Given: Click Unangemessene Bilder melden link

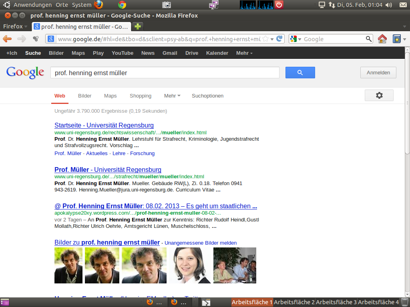Looking at the screenshot, I should tap(201, 243).
